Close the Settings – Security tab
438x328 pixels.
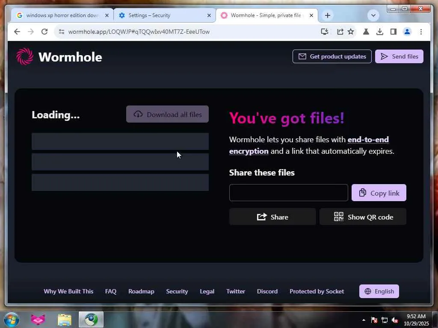[x=209, y=15]
